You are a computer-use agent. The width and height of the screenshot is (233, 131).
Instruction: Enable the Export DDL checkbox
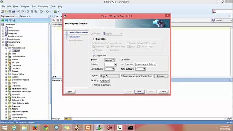point(94,39)
